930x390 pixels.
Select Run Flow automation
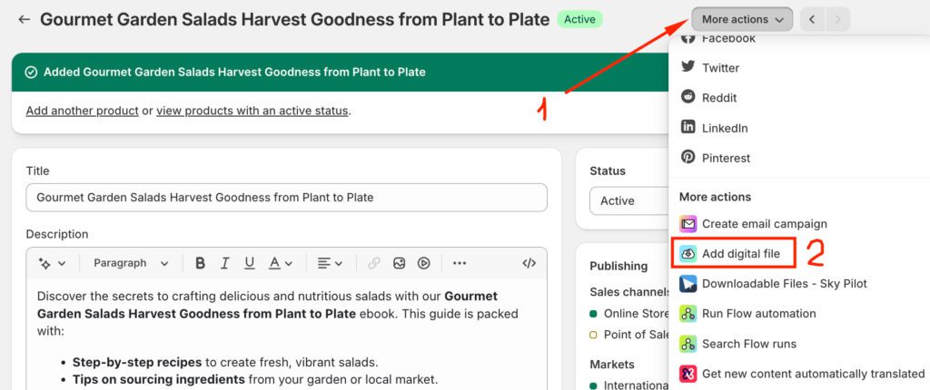point(758,314)
